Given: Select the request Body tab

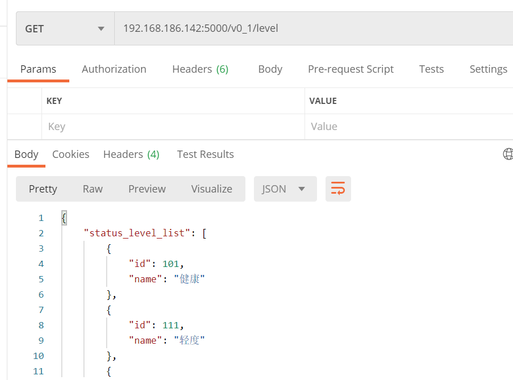Looking at the screenshot, I should (x=270, y=69).
